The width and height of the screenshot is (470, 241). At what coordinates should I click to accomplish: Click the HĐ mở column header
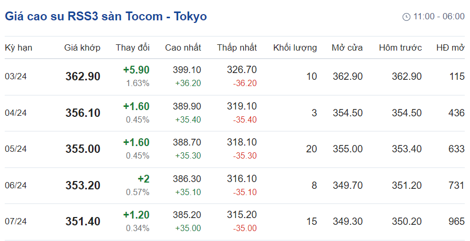pos(450,48)
